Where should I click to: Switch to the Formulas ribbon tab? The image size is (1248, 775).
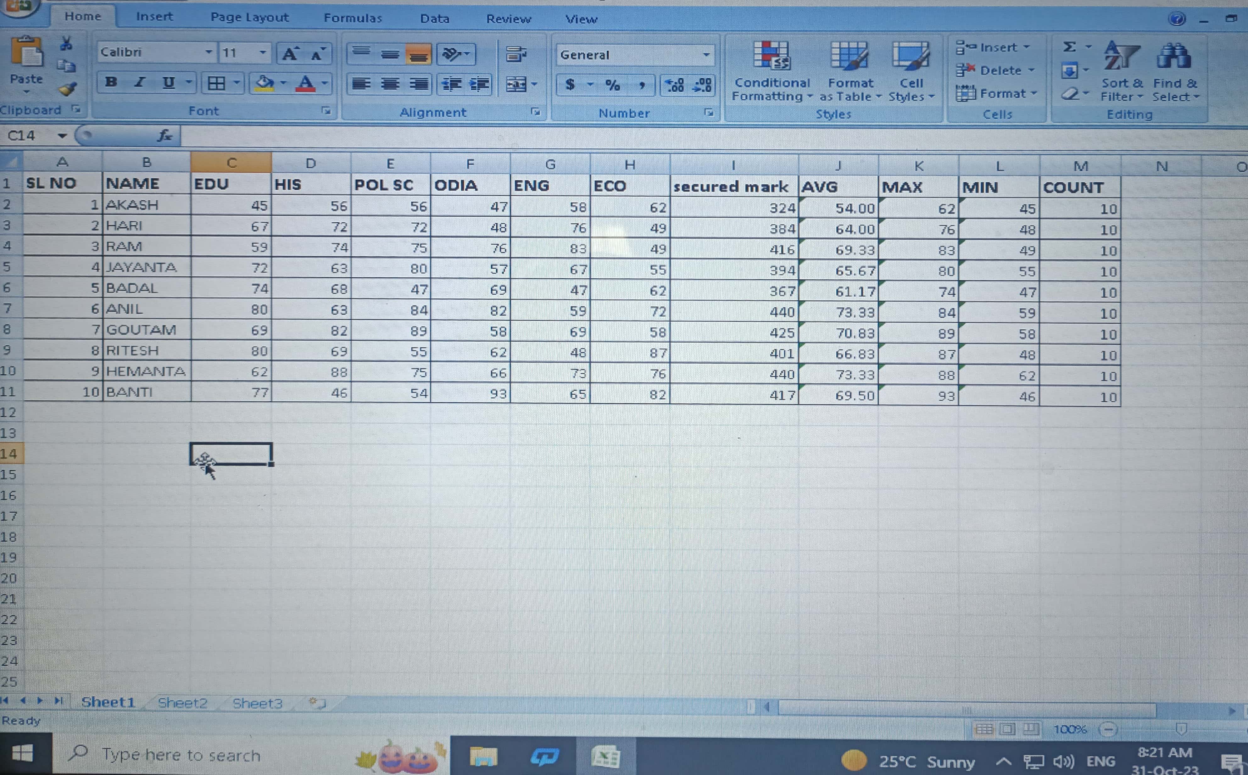[353, 19]
